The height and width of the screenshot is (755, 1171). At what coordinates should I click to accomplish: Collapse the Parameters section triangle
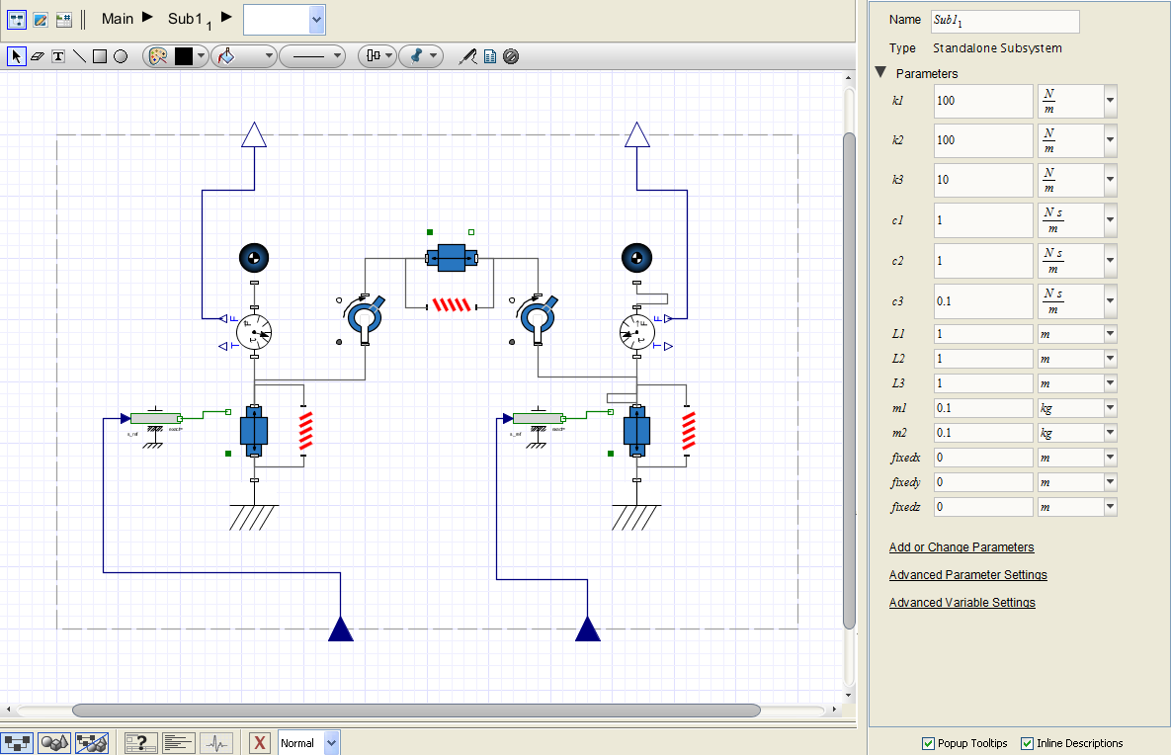[x=879, y=73]
